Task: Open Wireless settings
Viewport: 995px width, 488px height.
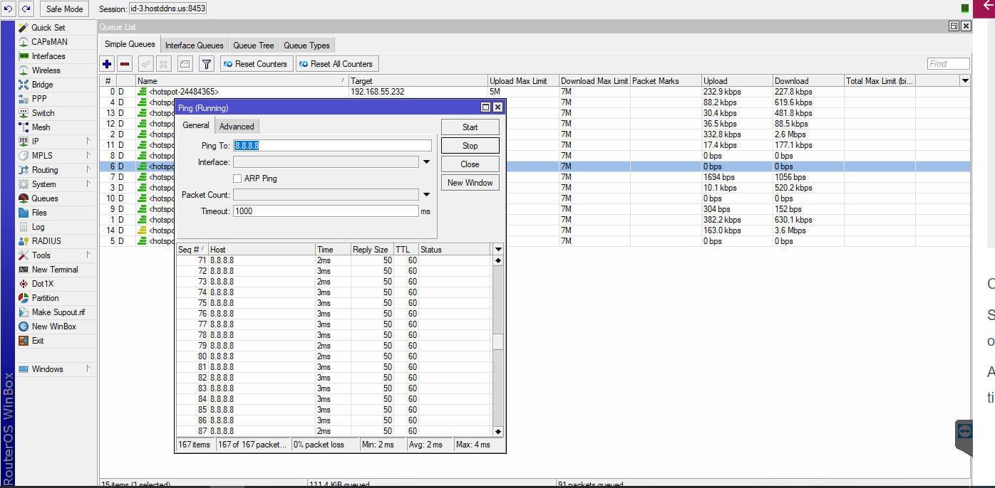Action: point(46,70)
